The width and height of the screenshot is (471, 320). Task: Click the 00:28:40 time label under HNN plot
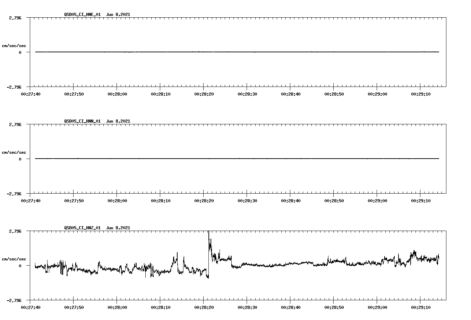(291, 201)
